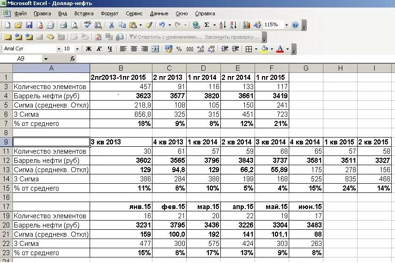Open the Вставка menu
Viewport: 395px width, 263px height.
pos(84,13)
